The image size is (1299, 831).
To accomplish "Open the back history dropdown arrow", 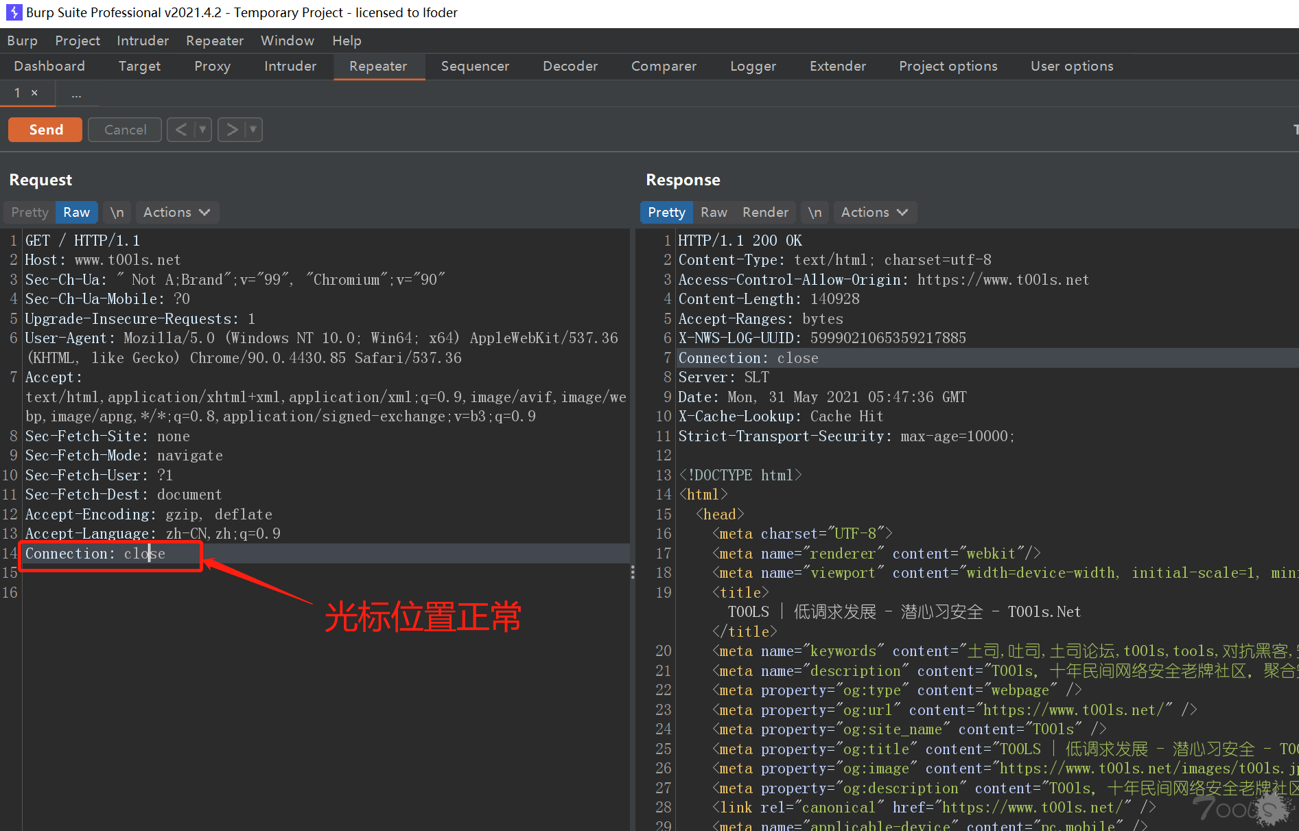I will (x=202, y=130).
